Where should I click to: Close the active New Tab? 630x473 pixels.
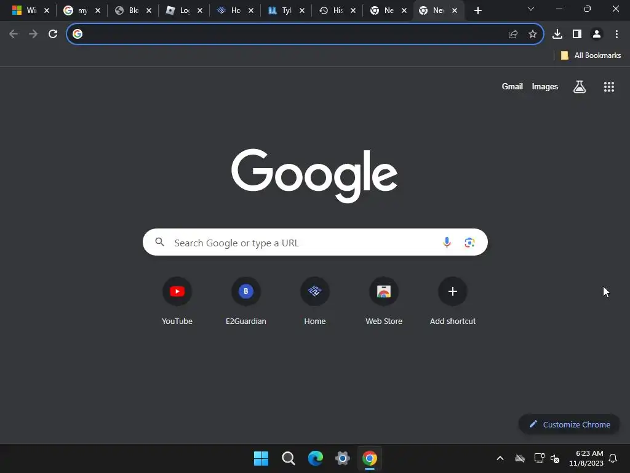(455, 11)
